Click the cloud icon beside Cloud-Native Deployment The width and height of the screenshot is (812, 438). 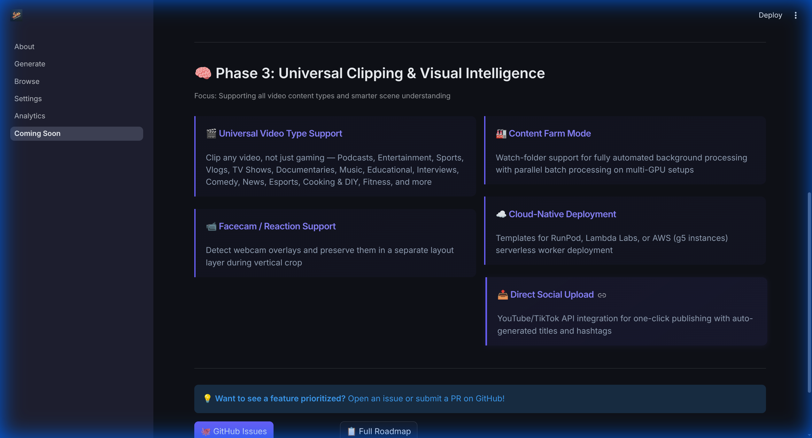(x=501, y=214)
